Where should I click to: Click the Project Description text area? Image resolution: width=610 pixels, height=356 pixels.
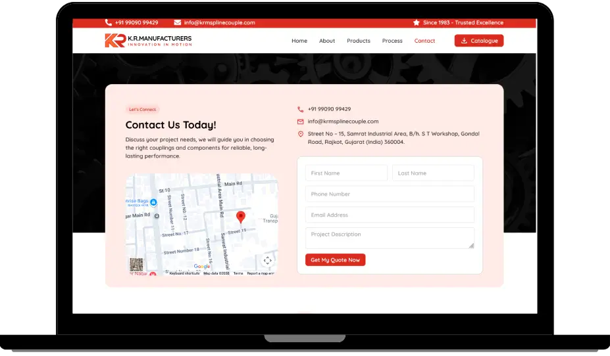pyautogui.click(x=390, y=238)
